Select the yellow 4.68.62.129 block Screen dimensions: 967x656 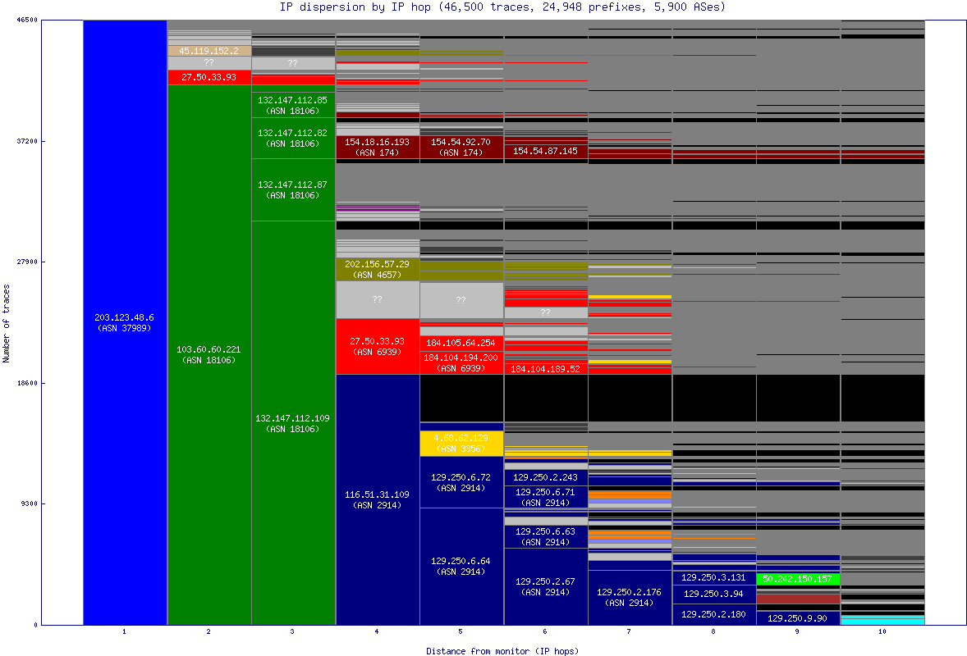click(461, 443)
